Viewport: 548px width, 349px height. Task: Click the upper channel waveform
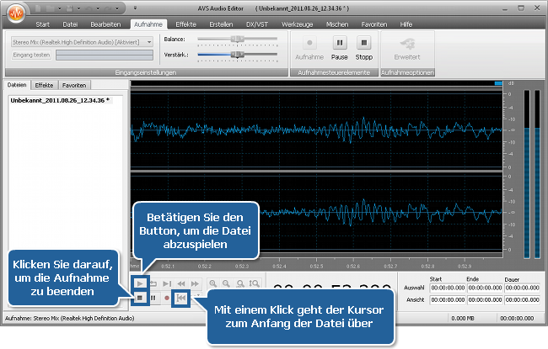pyautogui.click(x=316, y=130)
